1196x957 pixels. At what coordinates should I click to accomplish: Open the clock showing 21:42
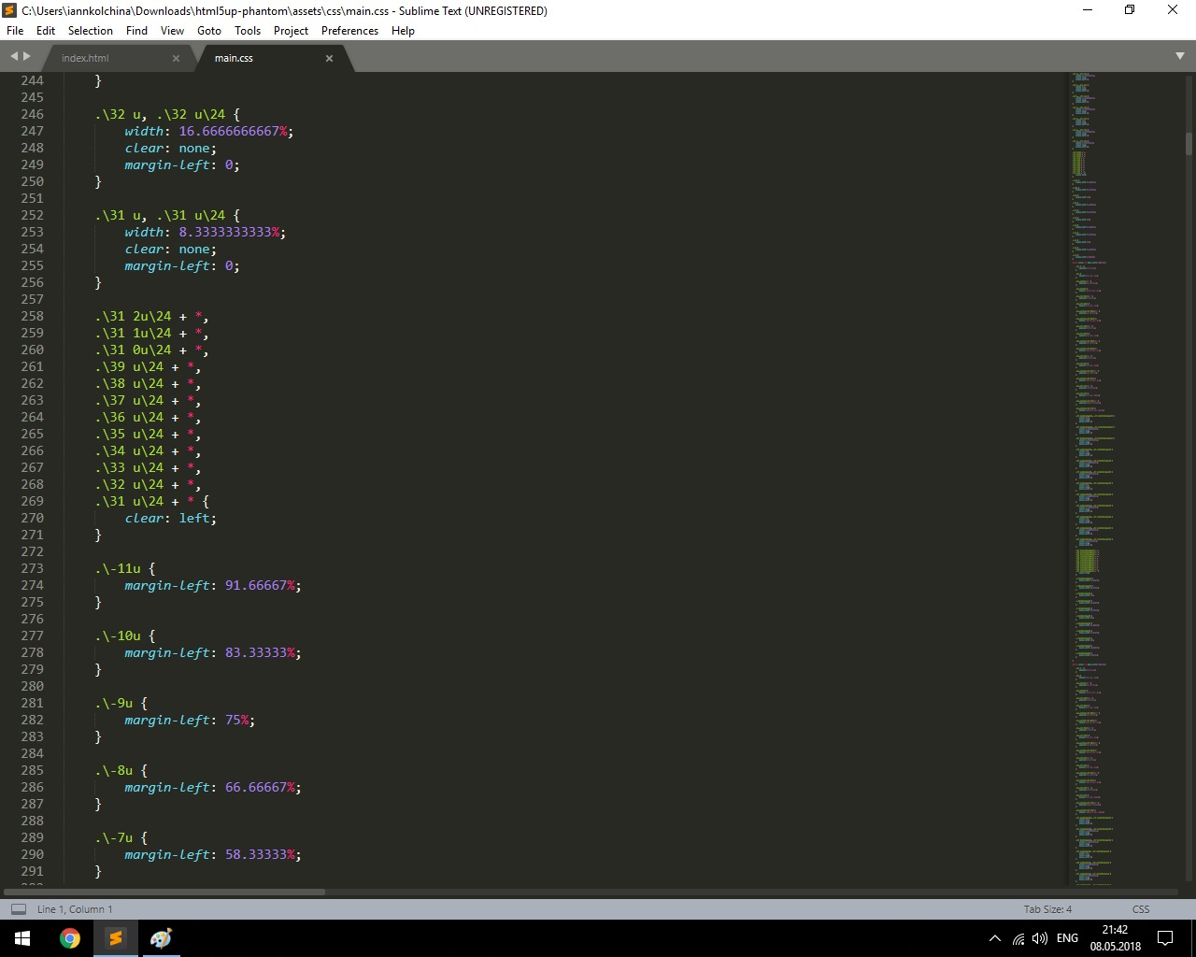(x=1115, y=938)
